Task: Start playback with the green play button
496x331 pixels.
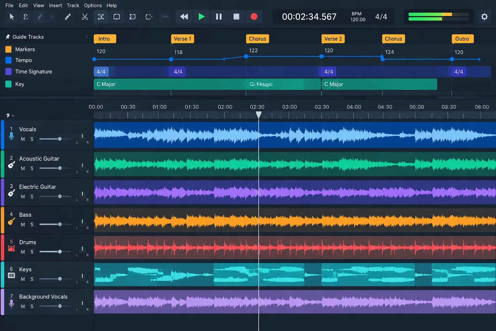Action: click(201, 16)
